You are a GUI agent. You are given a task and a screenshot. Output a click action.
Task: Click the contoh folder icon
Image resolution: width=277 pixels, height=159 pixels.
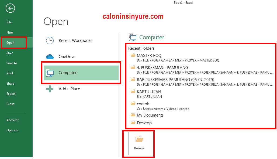[x=133, y=103]
